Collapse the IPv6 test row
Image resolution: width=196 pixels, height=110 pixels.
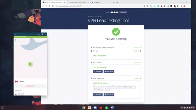click(116, 51)
